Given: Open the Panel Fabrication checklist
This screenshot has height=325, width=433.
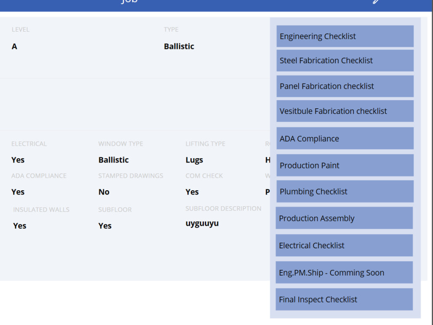Looking at the screenshot, I should (345, 86).
